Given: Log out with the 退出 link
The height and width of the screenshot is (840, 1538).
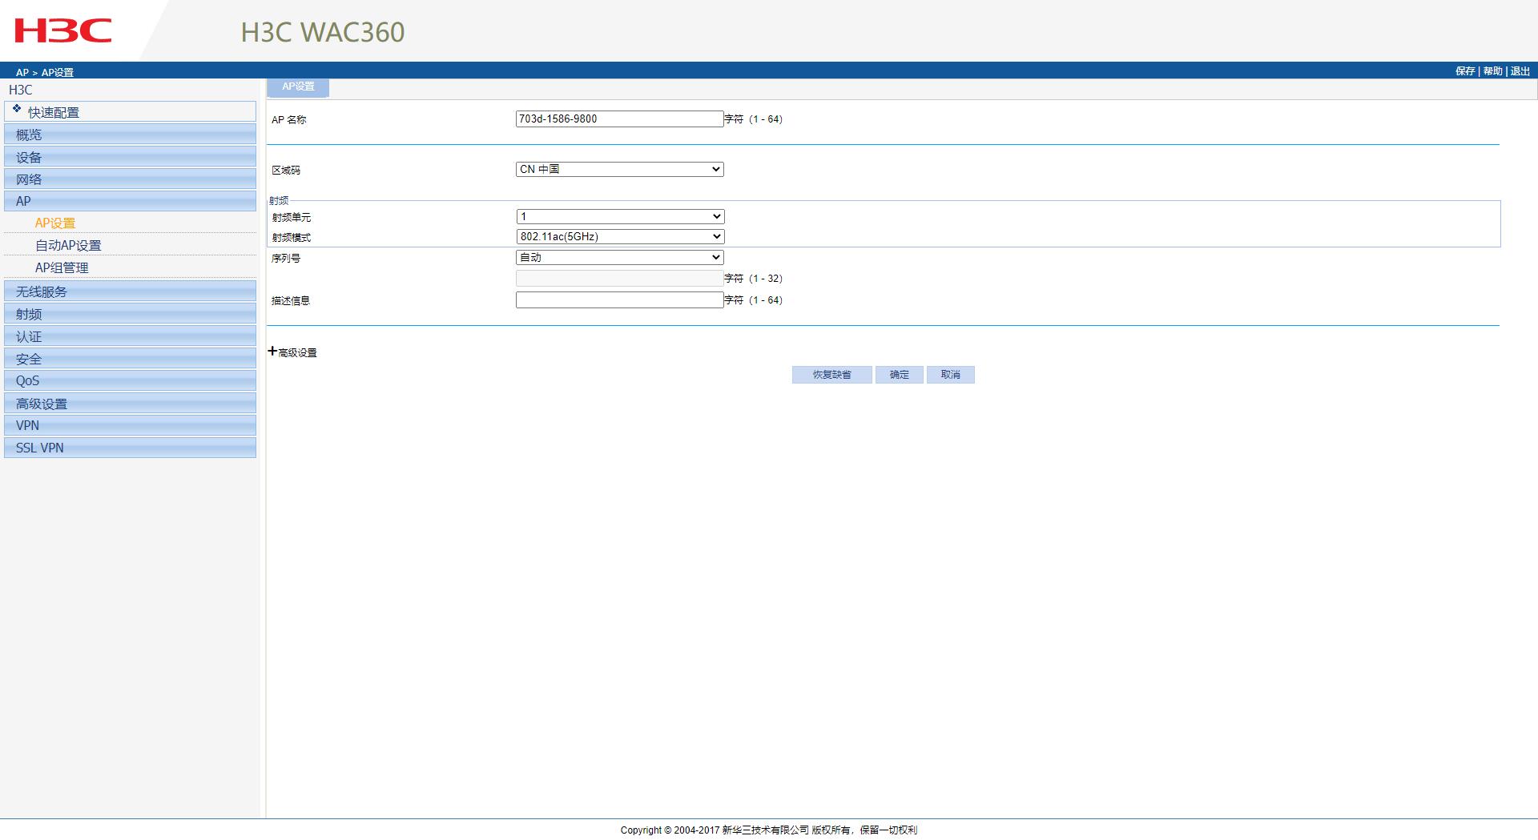Looking at the screenshot, I should pos(1520,71).
